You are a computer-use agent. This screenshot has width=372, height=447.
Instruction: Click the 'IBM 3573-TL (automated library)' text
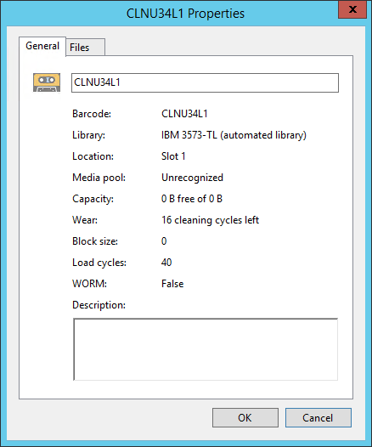tap(234, 135)
